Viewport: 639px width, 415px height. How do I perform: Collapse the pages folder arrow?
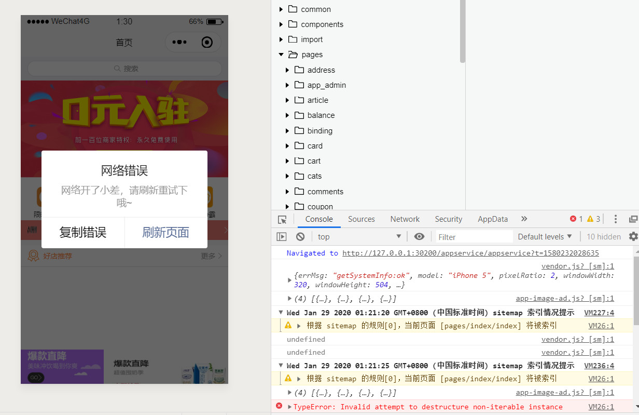click(x=281, y=54)
